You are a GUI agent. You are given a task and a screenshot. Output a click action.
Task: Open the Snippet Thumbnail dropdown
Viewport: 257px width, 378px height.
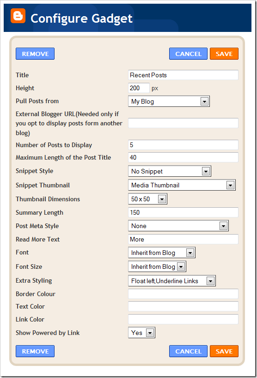(182, 185)
